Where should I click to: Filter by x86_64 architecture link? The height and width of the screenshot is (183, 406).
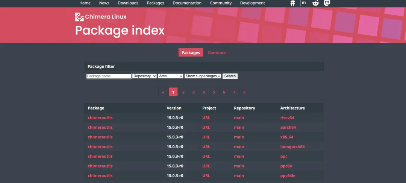[x=287, y=137]
